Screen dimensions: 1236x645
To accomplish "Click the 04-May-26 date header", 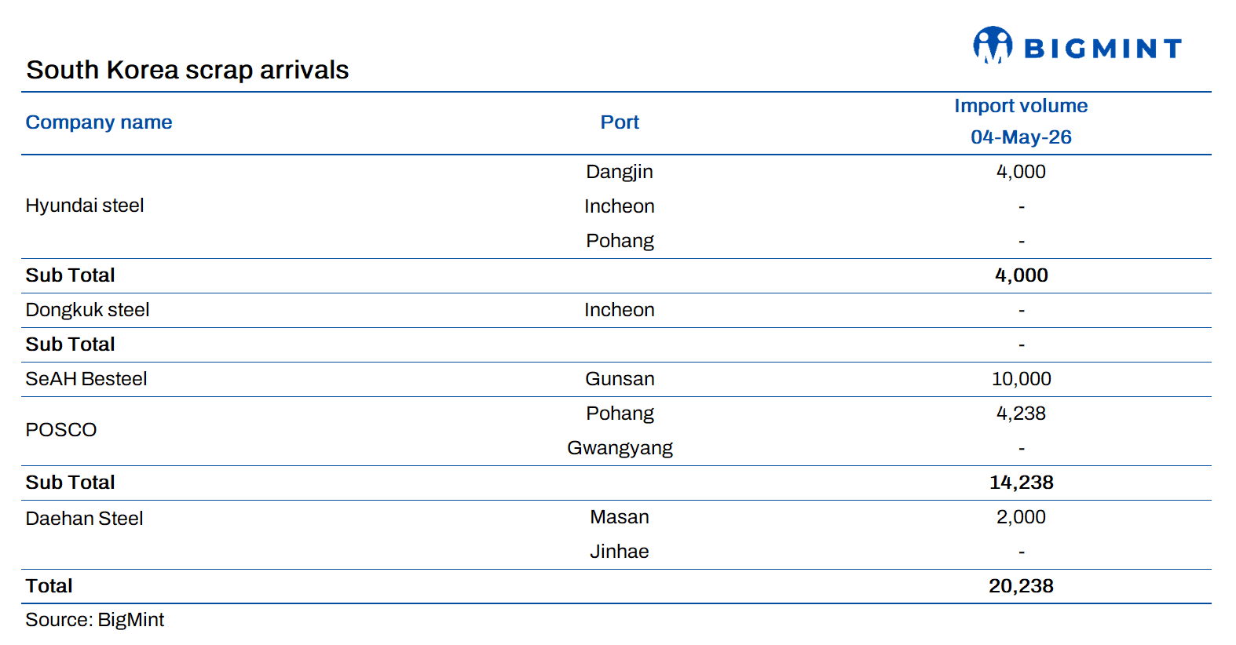I will (x=1021, y=137).
